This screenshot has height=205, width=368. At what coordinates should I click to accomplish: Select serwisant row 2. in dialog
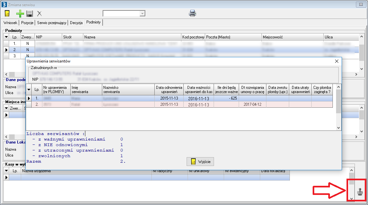pos(179,104)
